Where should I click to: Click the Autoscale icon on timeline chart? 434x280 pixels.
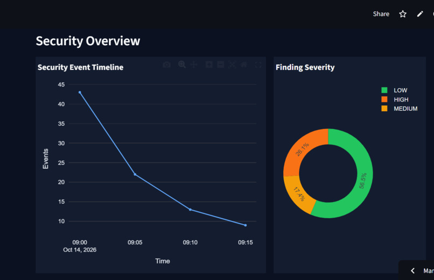click(x=232, y=64)
